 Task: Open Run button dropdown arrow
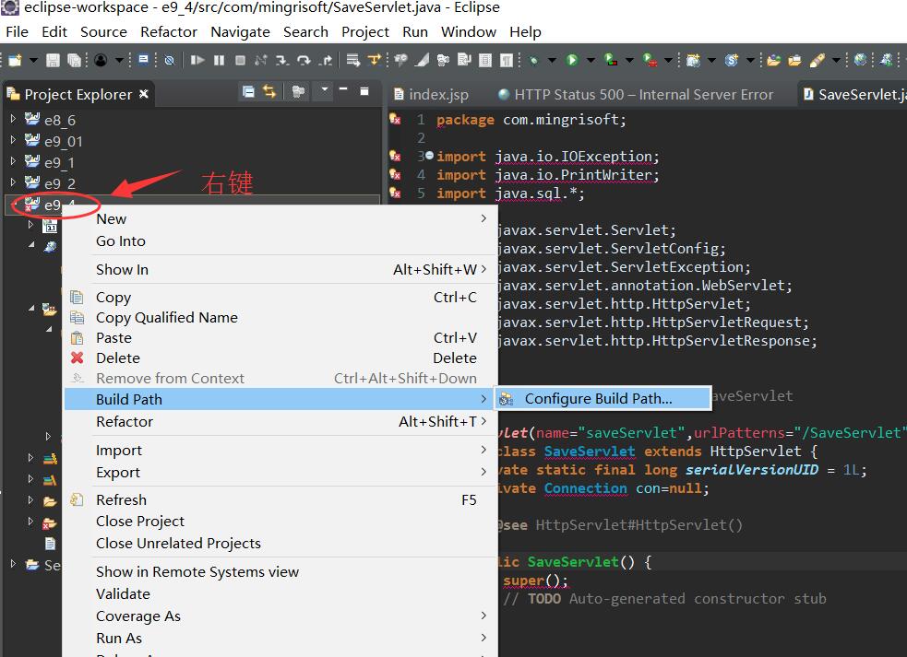591,60
